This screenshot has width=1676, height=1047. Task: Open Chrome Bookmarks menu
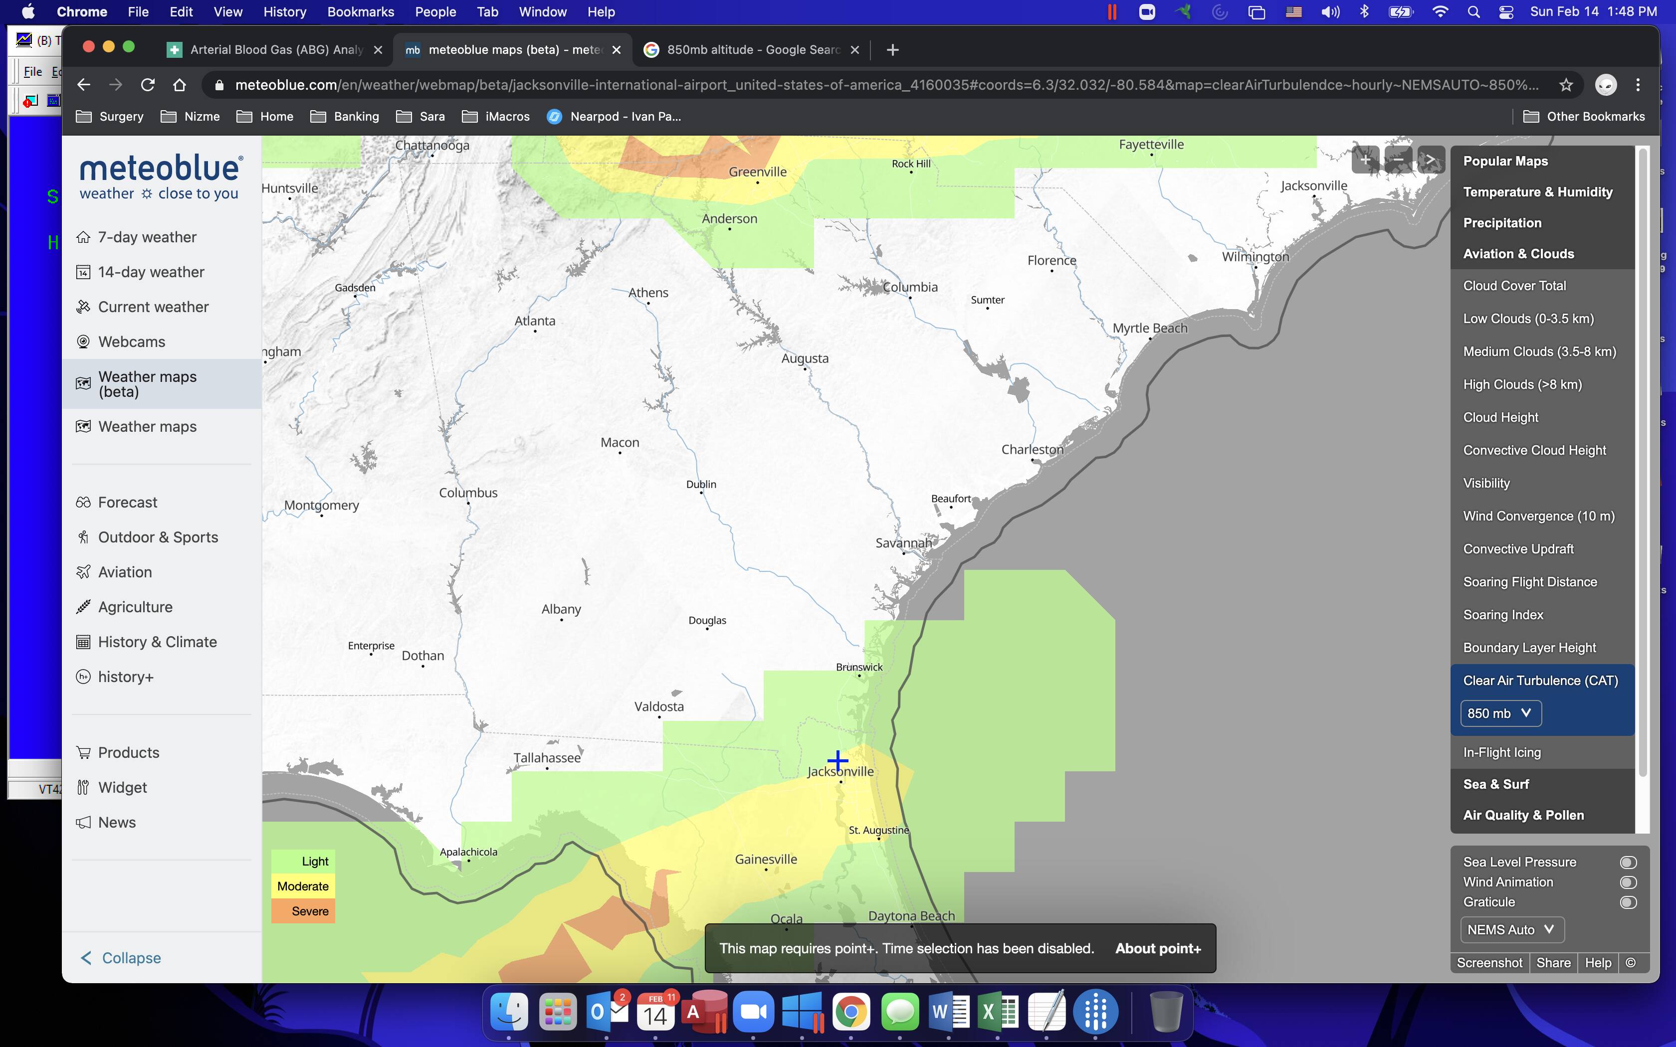360,12
